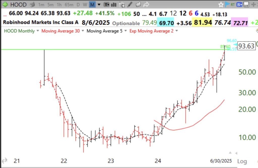
Task: Click the 10.00 price axis label
Action: coord(247,138)
